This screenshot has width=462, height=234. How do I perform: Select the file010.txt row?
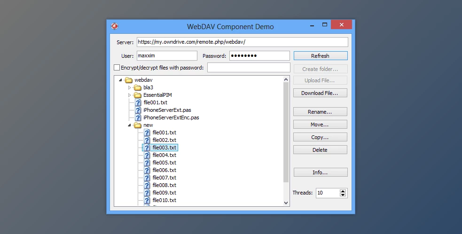[164, 200]
